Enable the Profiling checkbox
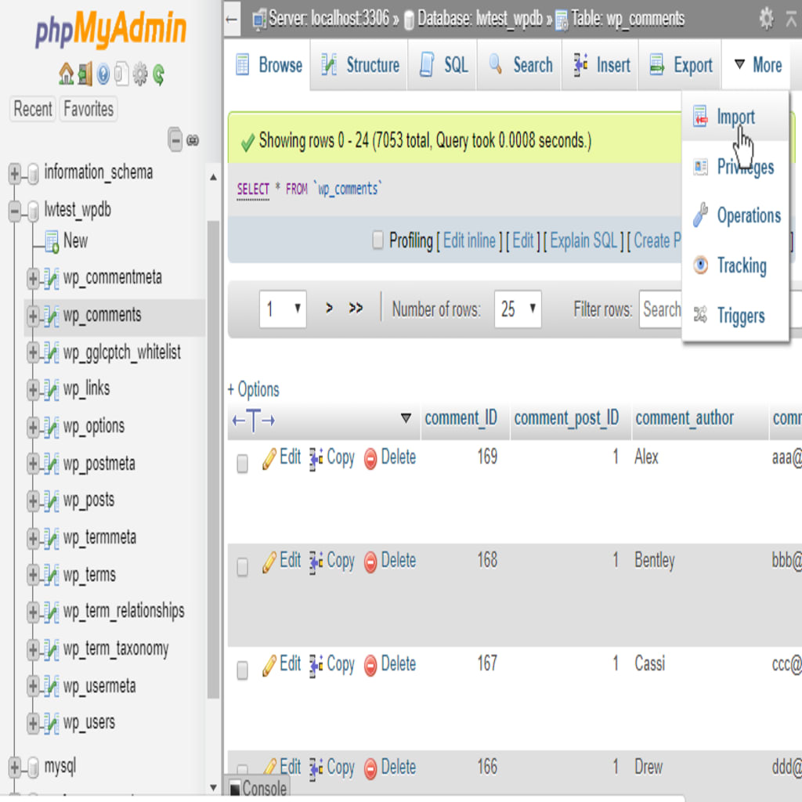The width and height of the screenshot is (802, 802). click(378, 240)
